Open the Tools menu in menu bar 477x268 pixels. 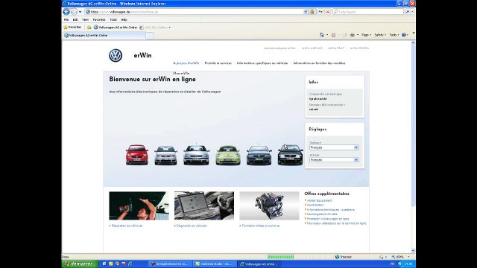pyautogui.click(x=113, y=20)
